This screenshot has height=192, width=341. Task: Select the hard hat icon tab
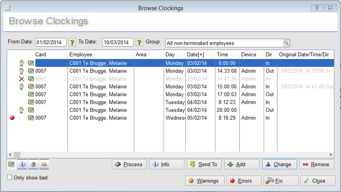[x=44, y=165]
